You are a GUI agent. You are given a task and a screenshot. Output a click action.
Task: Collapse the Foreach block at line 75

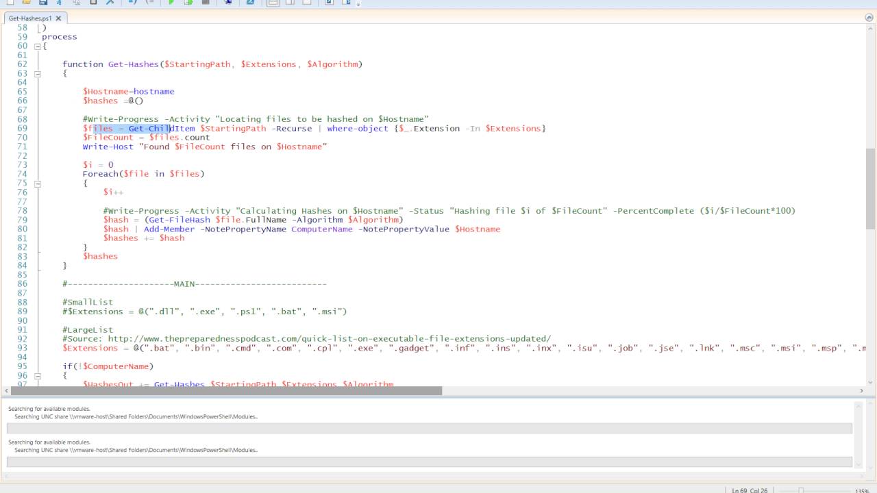tap(38, 184)
